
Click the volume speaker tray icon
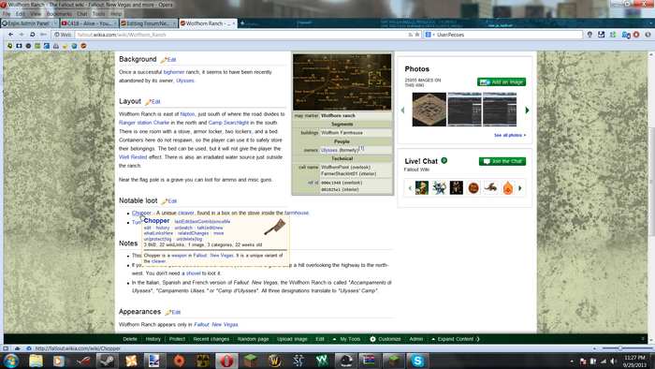[x=613, y=362]
